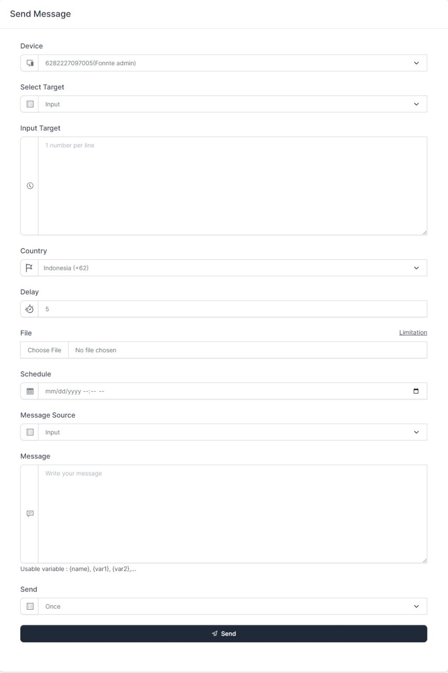
Task: Click the chat bubble icon beside Message
Action: 29,514
